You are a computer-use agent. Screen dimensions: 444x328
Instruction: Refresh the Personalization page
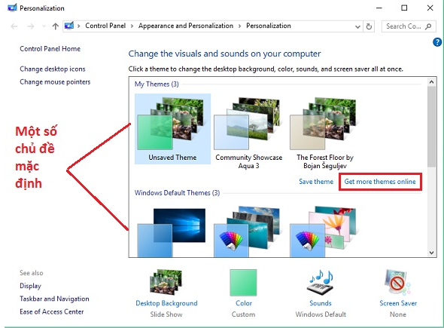(369, 26)
